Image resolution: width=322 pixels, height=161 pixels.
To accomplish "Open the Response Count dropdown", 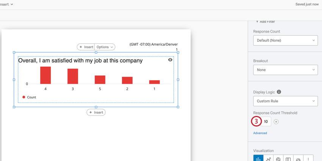I will (285, 41).
